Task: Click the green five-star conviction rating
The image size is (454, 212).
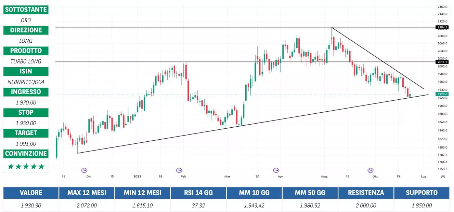Action: [x=26, y=167]
